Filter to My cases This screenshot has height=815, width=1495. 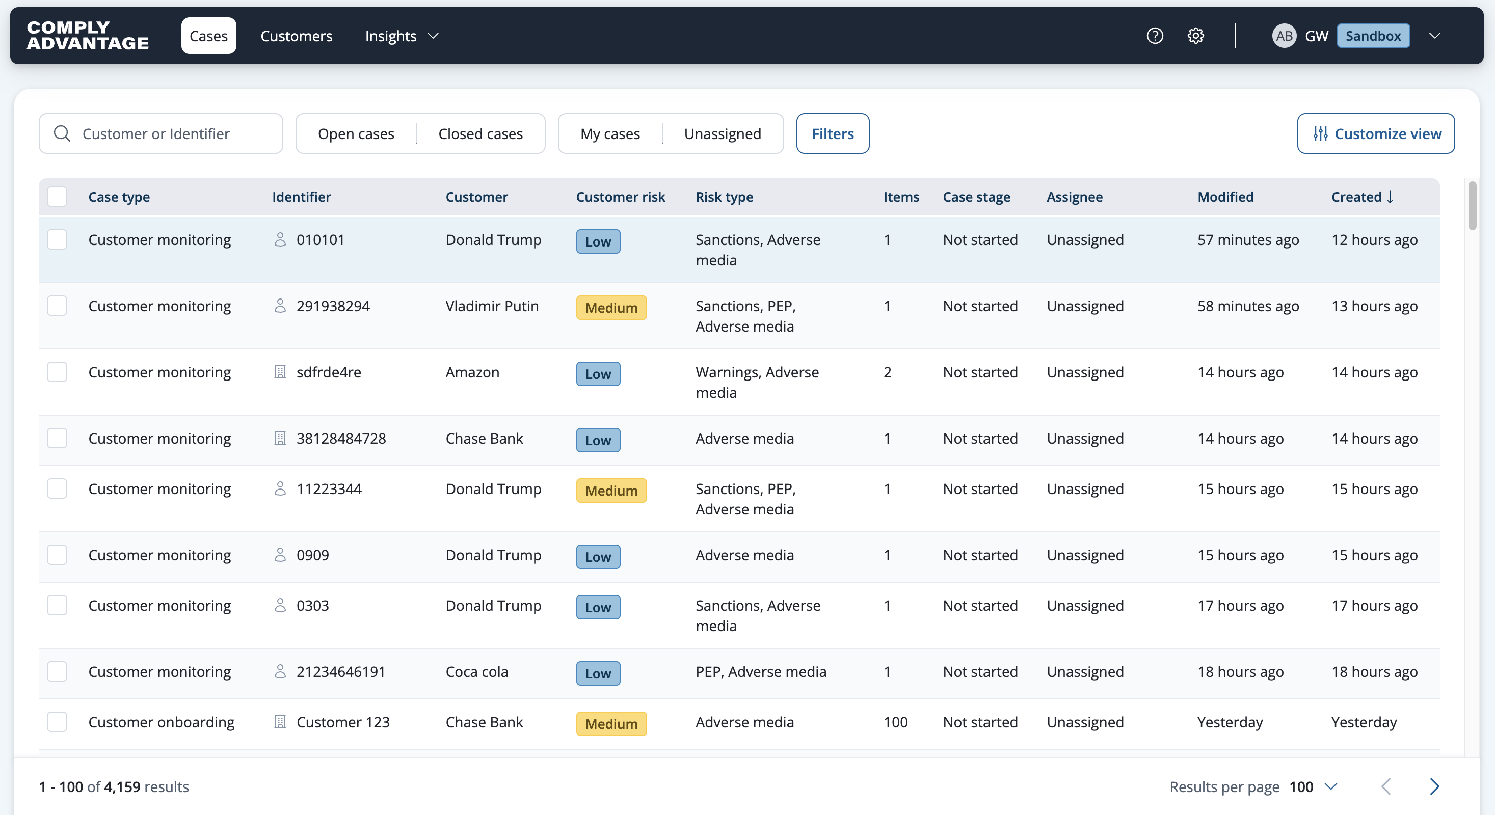[x=610, y=133]
